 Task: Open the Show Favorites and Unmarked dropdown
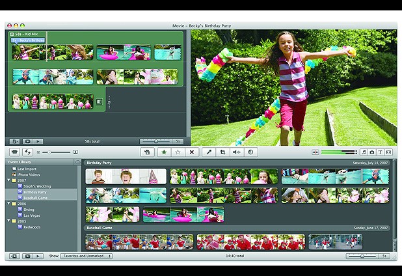87,256
